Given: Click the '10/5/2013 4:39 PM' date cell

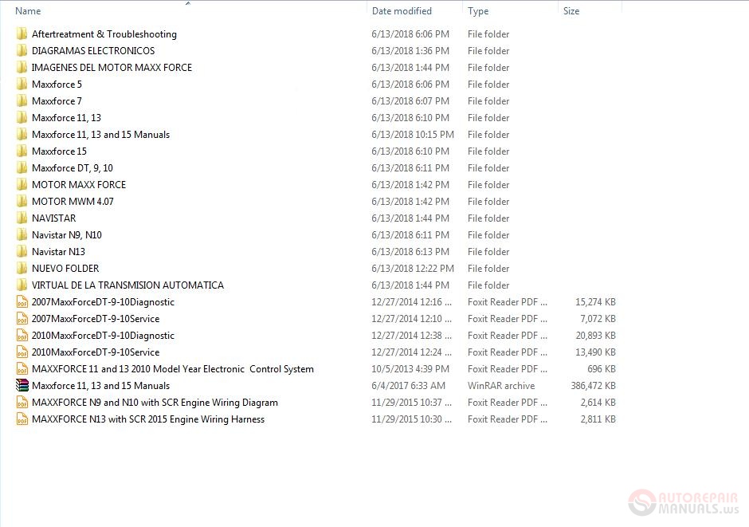Looking at the screenshot, I should click(410, 369).
